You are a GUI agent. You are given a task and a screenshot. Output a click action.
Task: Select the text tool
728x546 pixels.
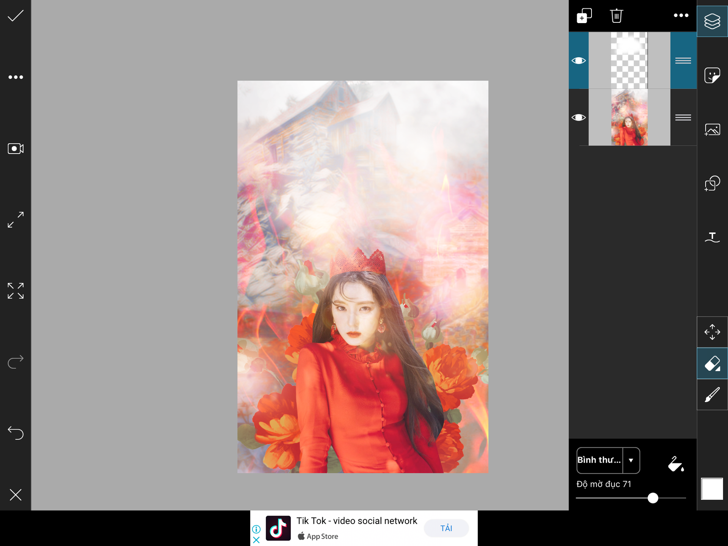tap(712, 237)
